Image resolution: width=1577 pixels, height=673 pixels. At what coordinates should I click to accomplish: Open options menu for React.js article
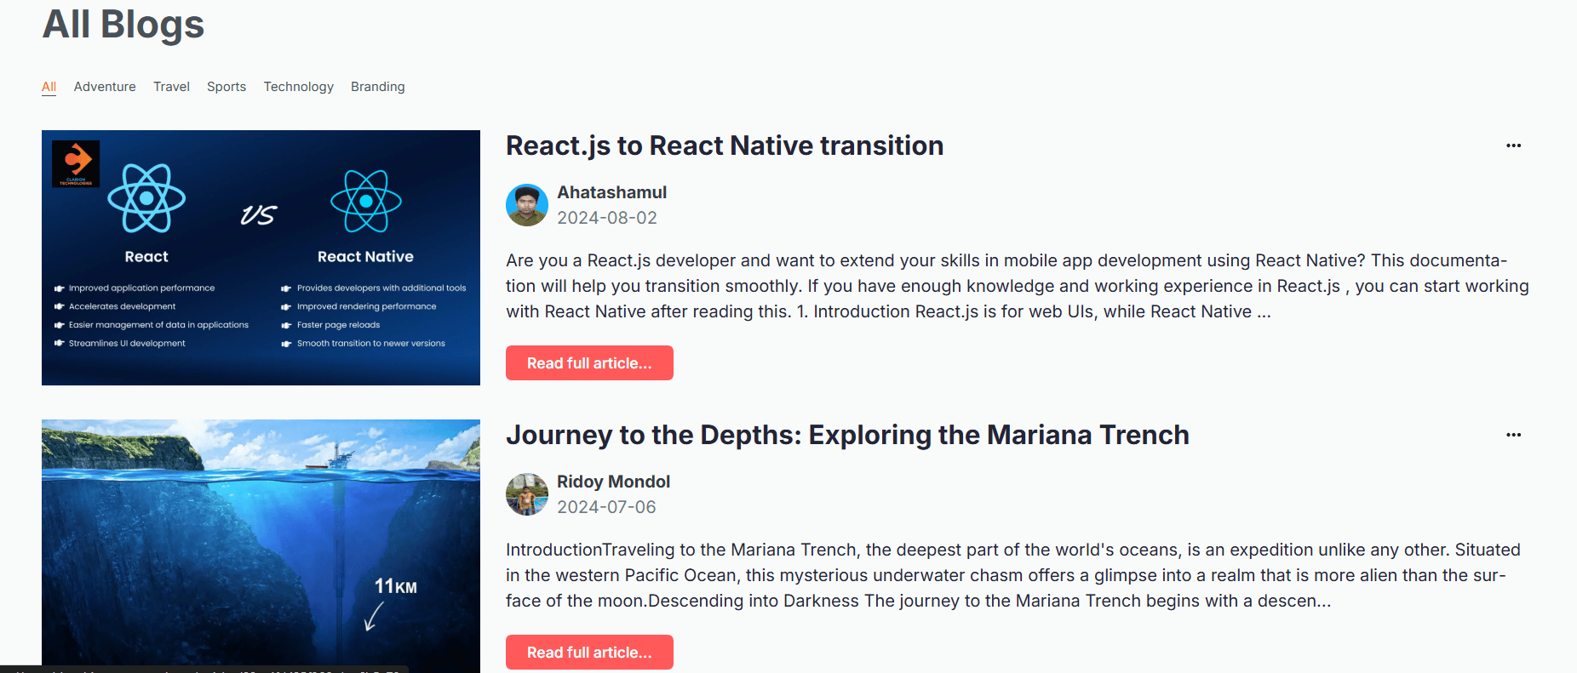(1513, 145)
